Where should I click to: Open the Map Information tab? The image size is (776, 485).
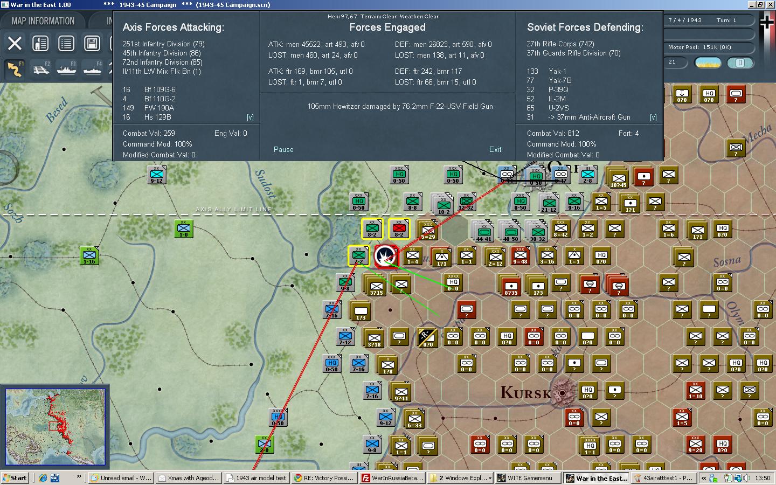coord(43,21)
